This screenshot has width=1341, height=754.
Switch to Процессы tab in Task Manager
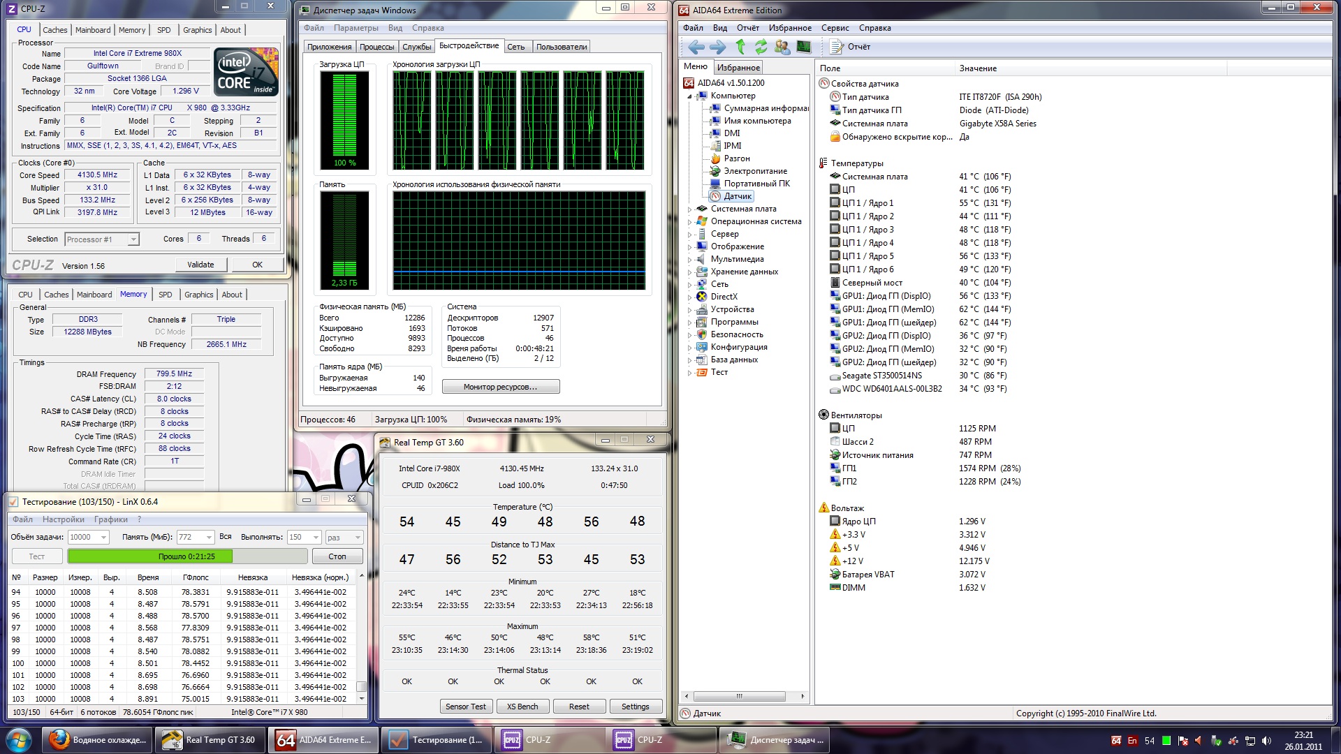point(376,47)
